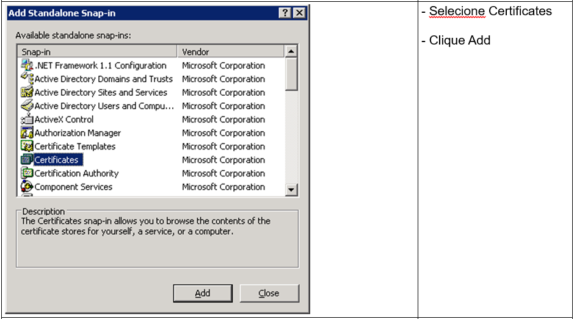Click the snap-in list scrollbar thumb
Viewport: 574px width, 319px height.
(x=291, y=74)
